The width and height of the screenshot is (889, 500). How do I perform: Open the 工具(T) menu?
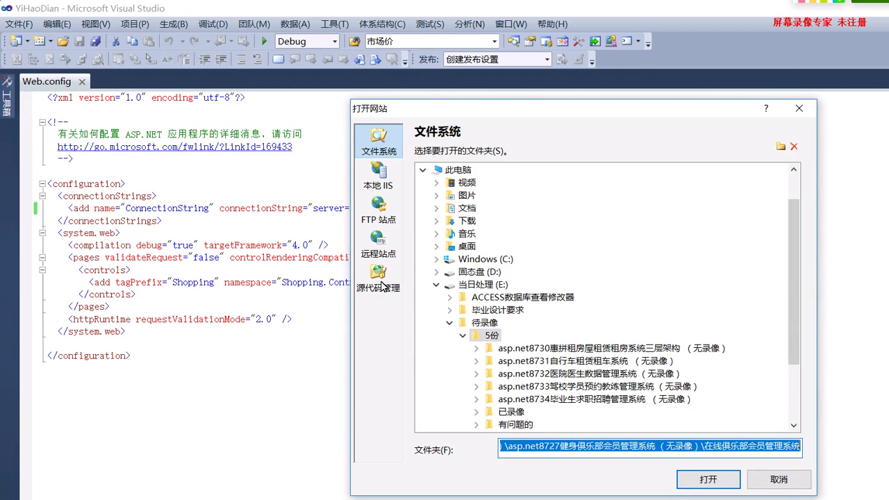pyautogui.click(x=334, y=24)
